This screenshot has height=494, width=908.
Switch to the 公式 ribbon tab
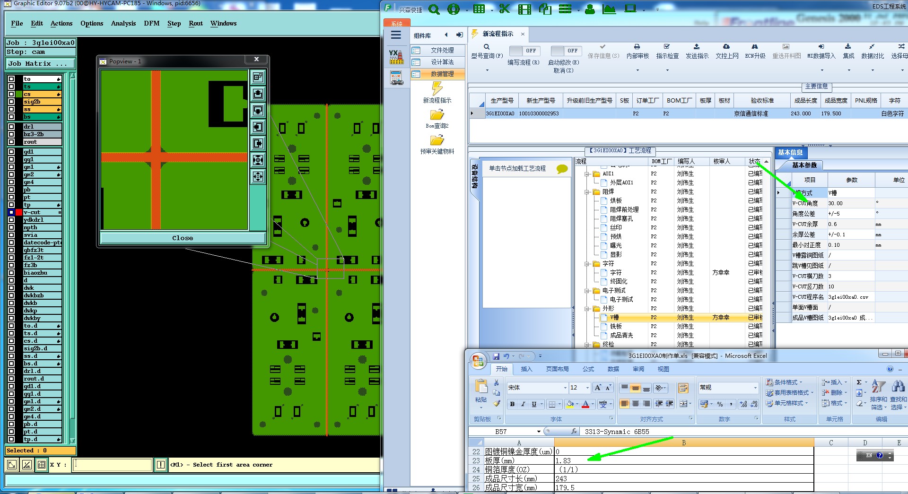(588, 369)
